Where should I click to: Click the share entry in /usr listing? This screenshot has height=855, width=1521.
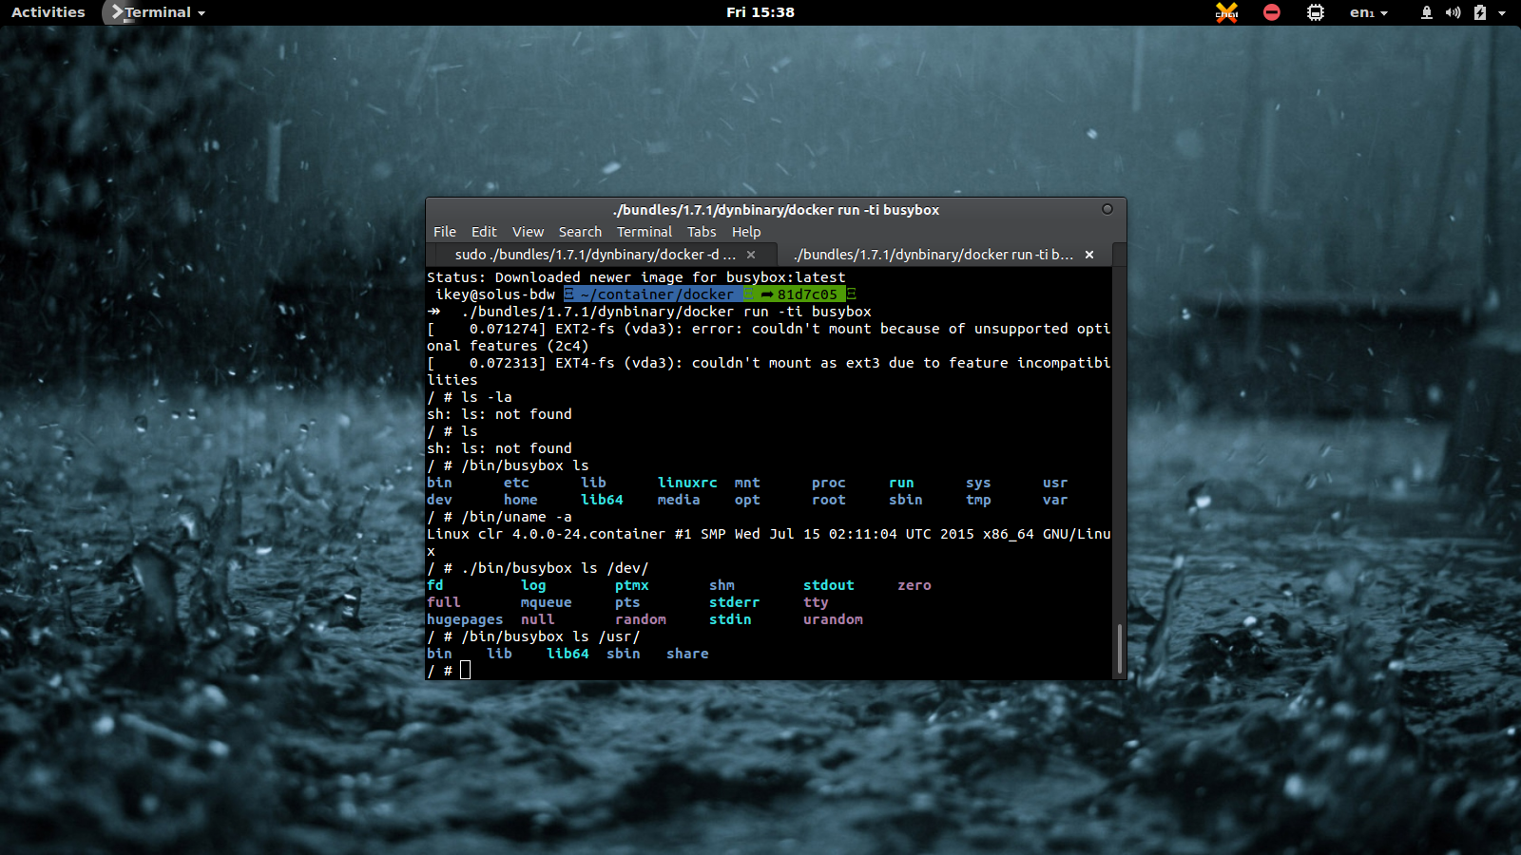[x=687, y=654]
